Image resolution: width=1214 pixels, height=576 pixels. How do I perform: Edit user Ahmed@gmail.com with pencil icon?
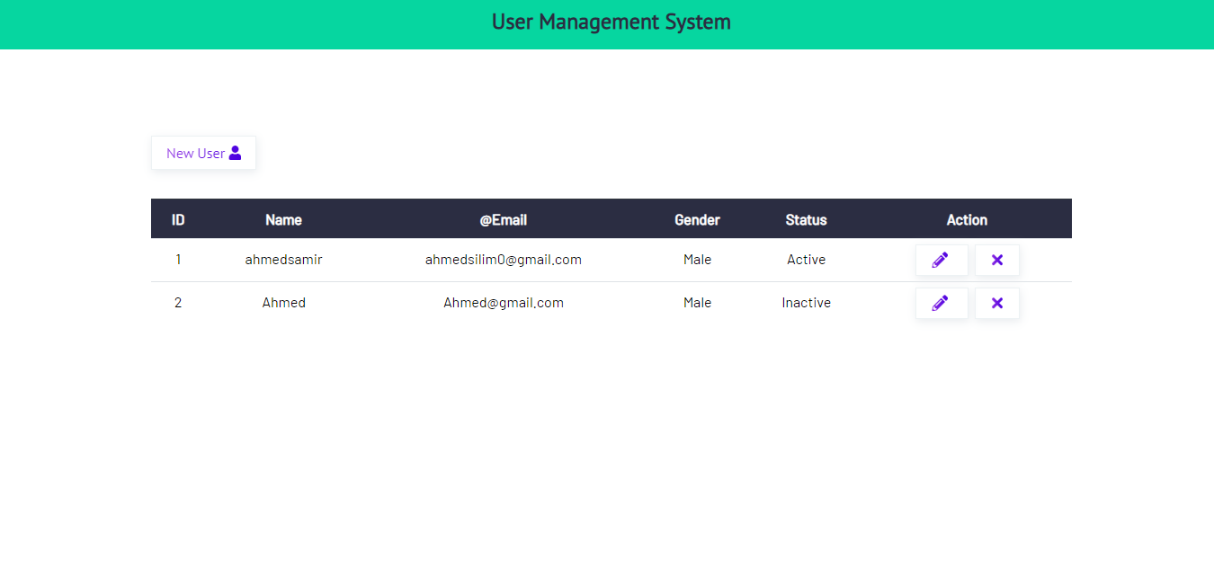942,303
